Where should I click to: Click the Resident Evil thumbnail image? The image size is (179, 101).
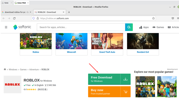click(143, 41)
